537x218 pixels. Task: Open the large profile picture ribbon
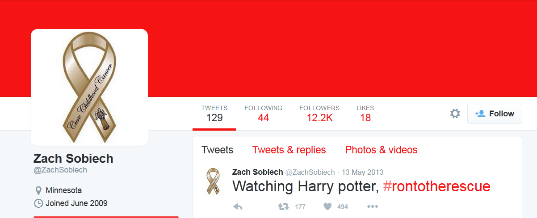point(89,87)
